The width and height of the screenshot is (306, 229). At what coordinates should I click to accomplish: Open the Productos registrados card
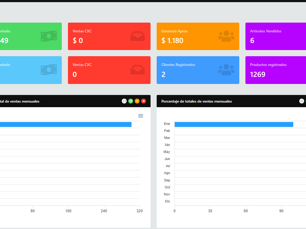pyautogui.click(x=276, y=70)
